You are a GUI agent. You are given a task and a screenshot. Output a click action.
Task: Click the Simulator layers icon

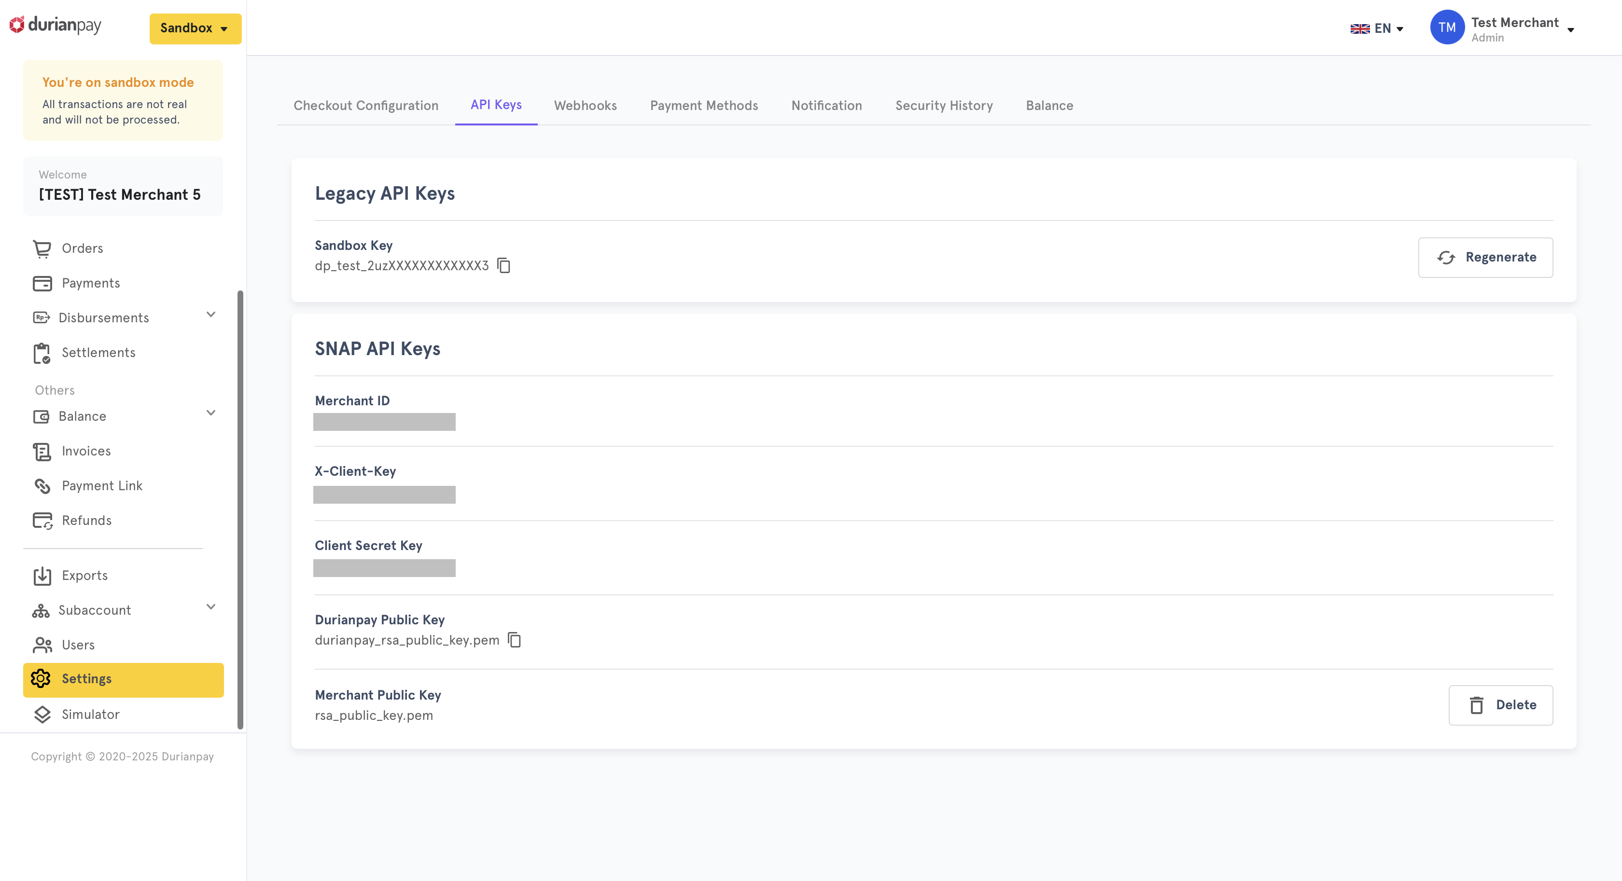[42, 714]
